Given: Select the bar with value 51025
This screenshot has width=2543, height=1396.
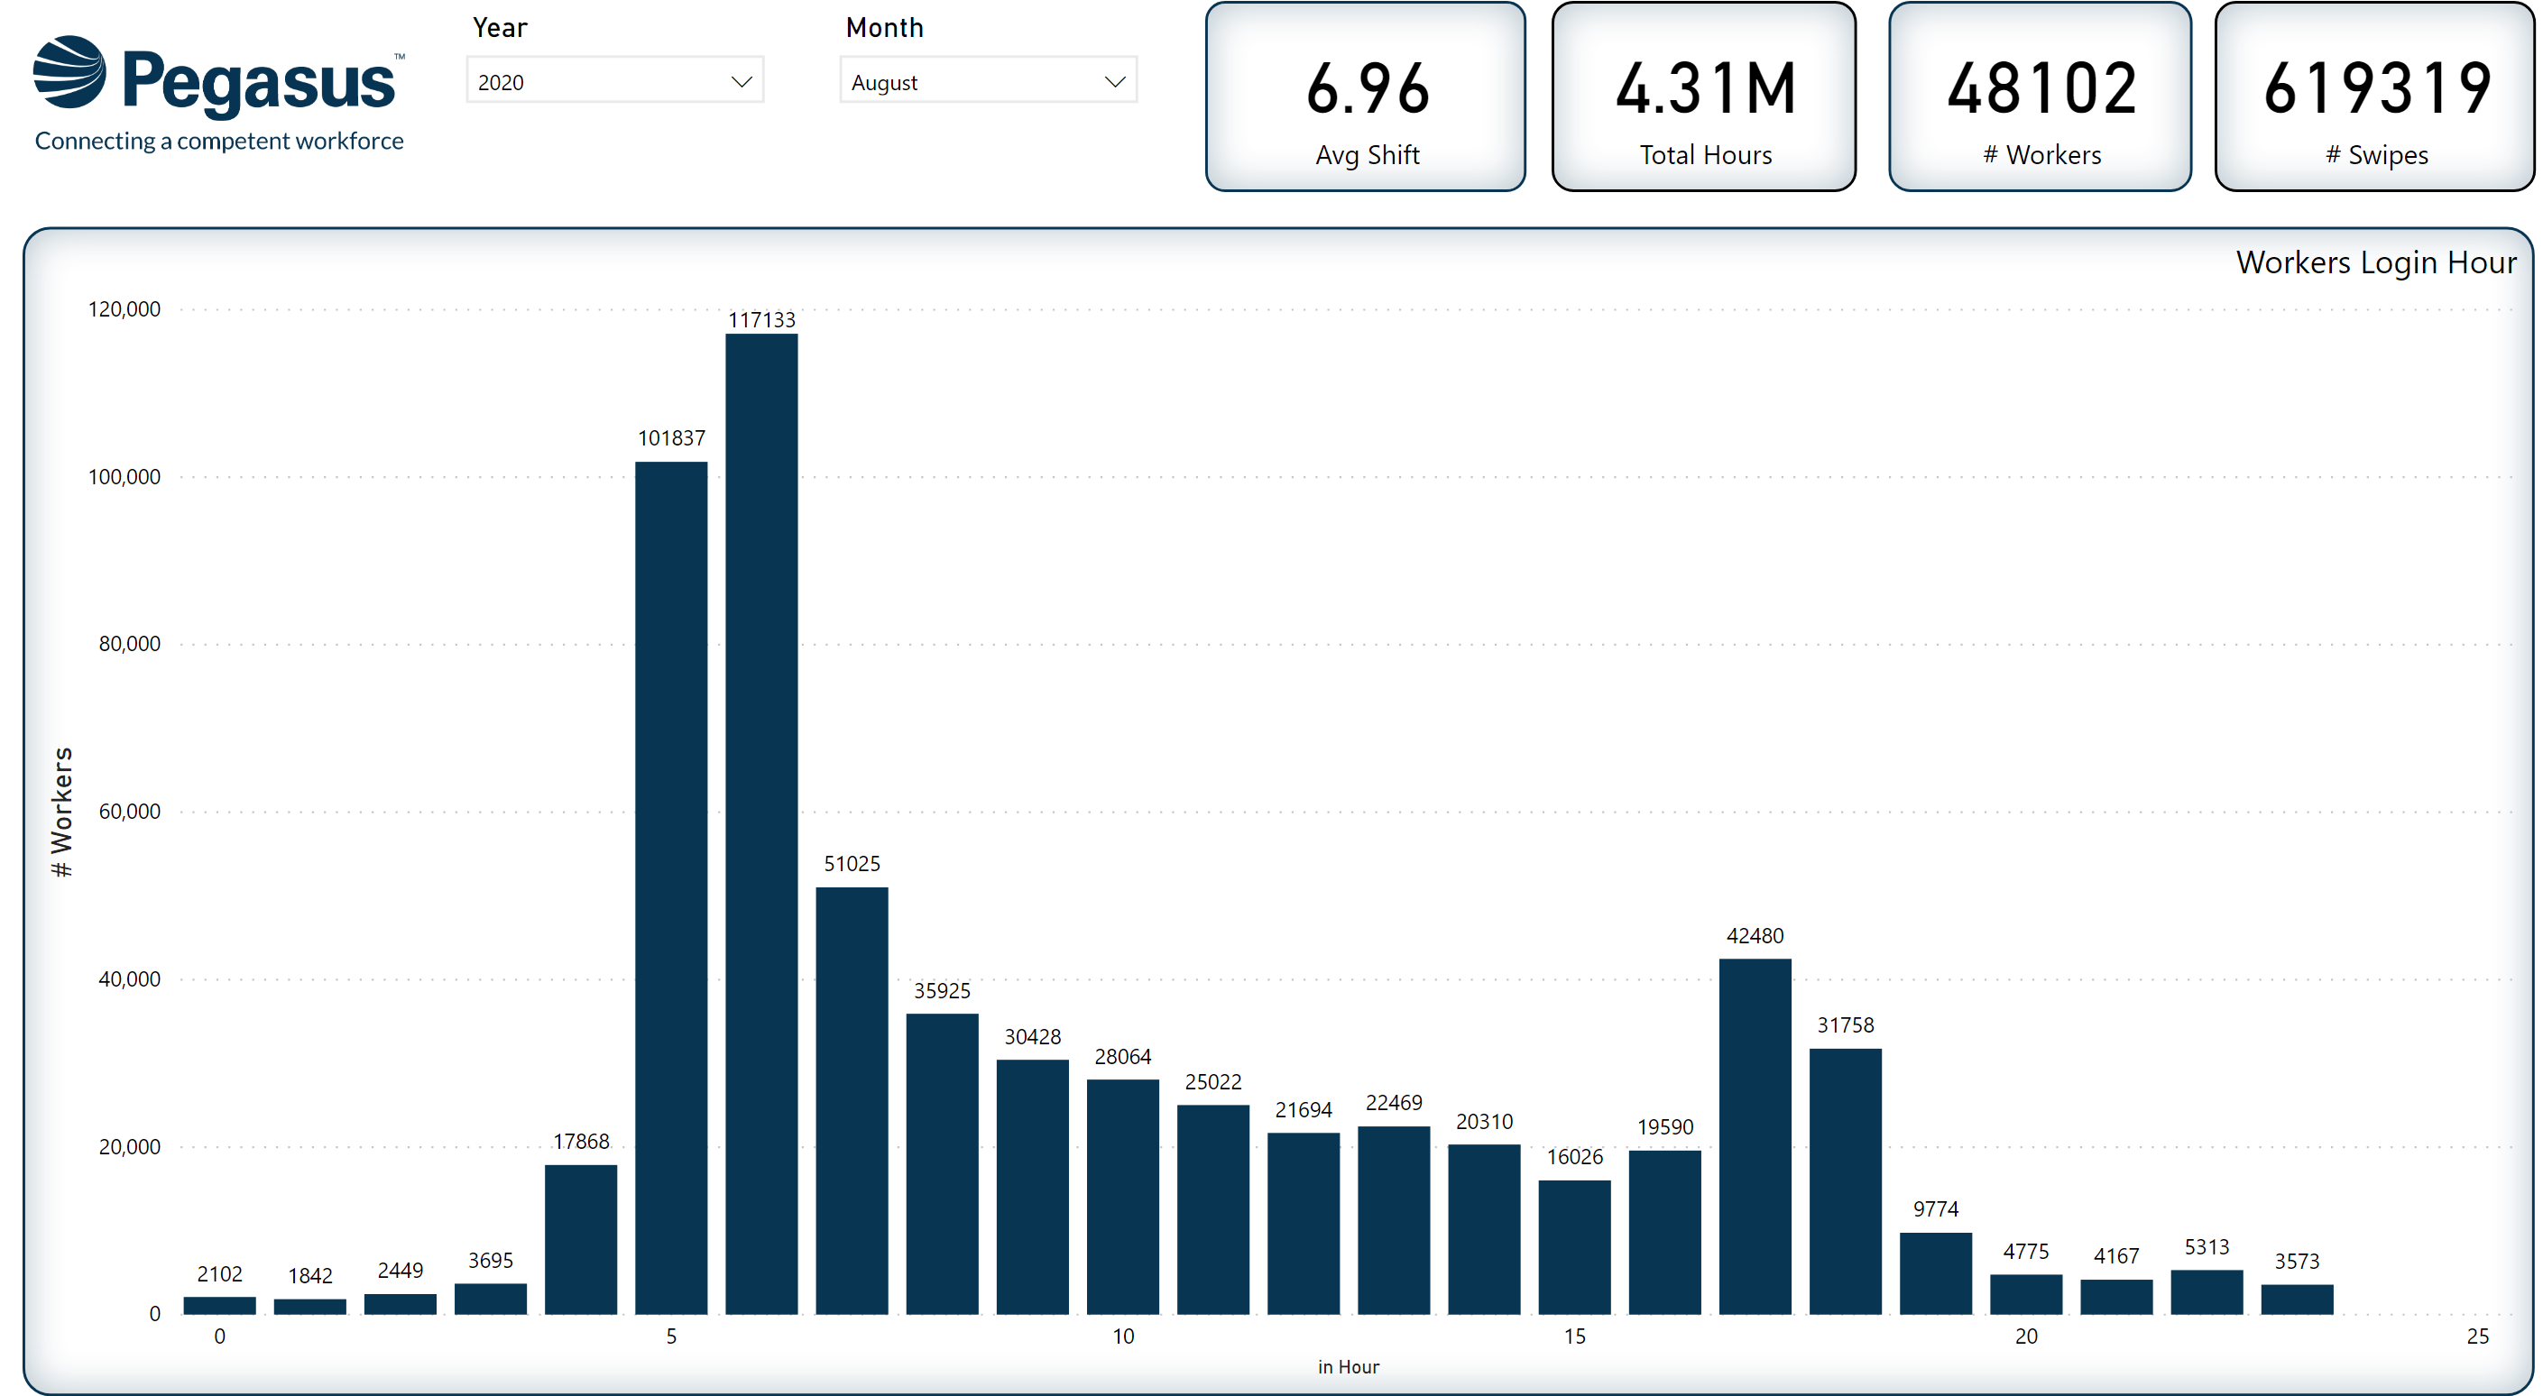Looking at the screenshot, I should tap(851, 1100).
